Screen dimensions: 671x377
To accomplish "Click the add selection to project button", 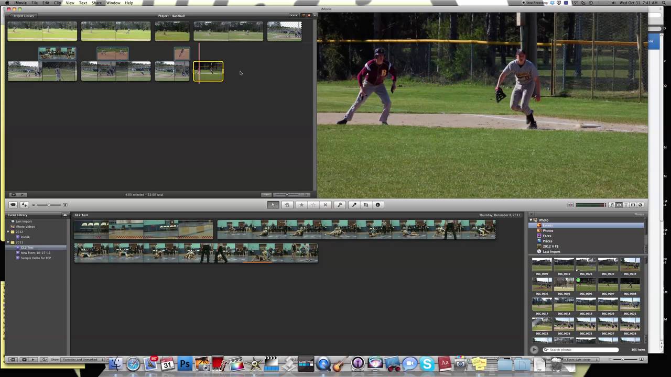I will coord(287,205).
